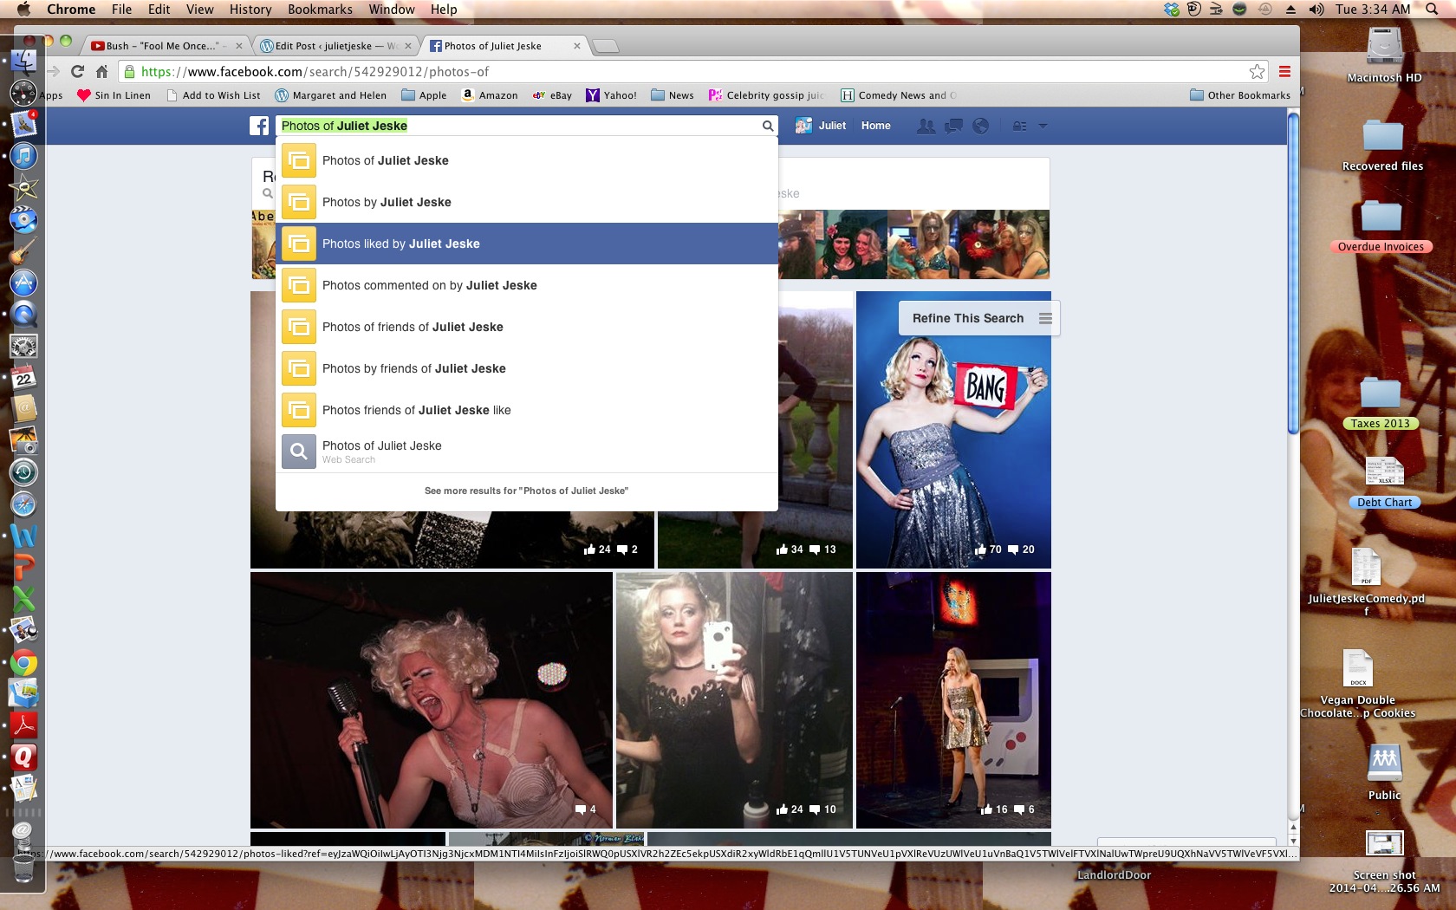Open the Yahoo! bookmark
This screenshot has height=910, width=1456.
611,95
